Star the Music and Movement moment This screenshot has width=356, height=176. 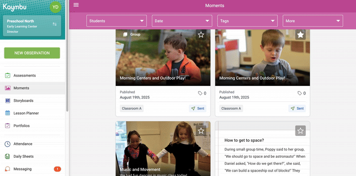(x=201, y=131)
